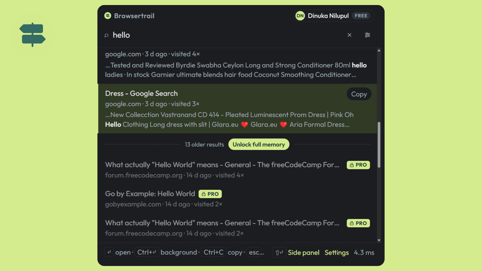Click the Shift+Enter side panel key icon
482x271 pixels.
point(279,252)
